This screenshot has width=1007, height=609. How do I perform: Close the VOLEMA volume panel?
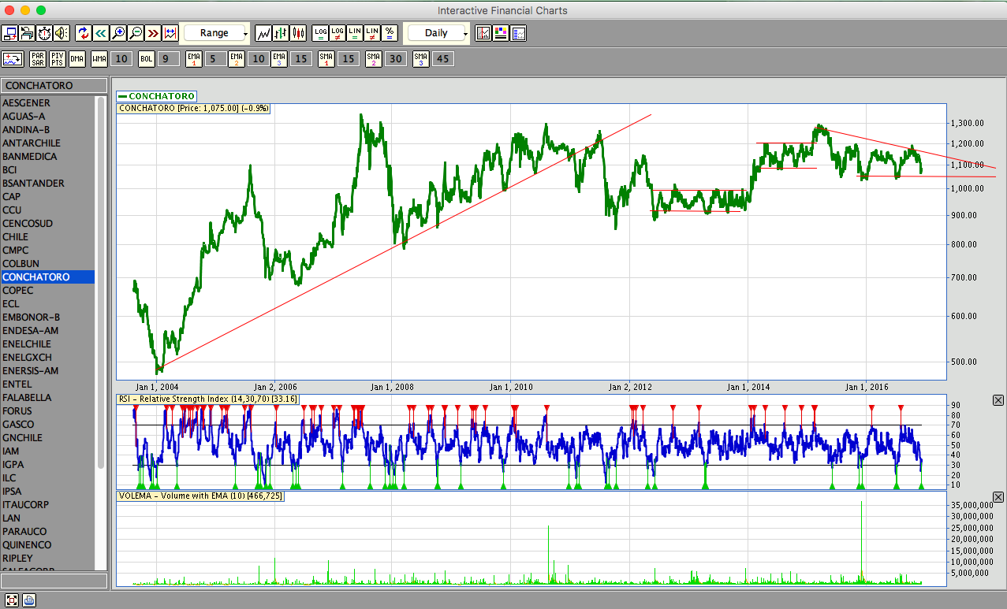pos(998,497)
